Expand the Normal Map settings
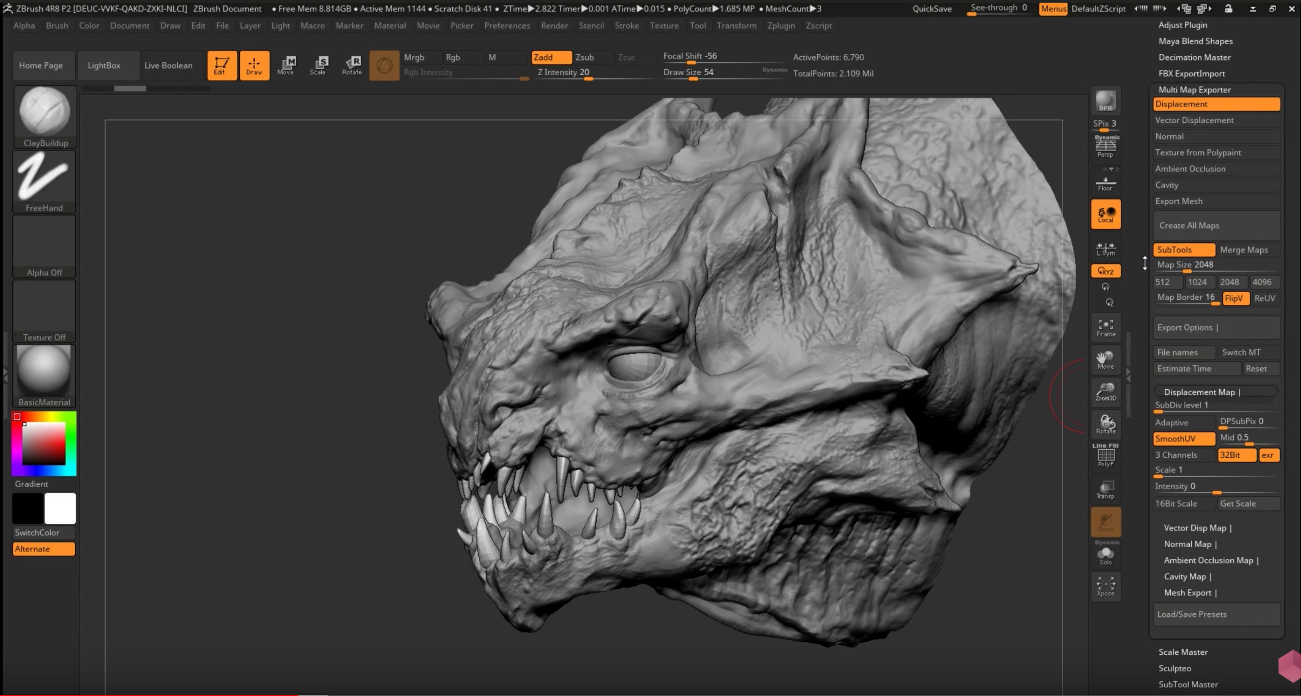This screenshot has width=1301, height=696. pyautogui.click(x=1189, y=544)
